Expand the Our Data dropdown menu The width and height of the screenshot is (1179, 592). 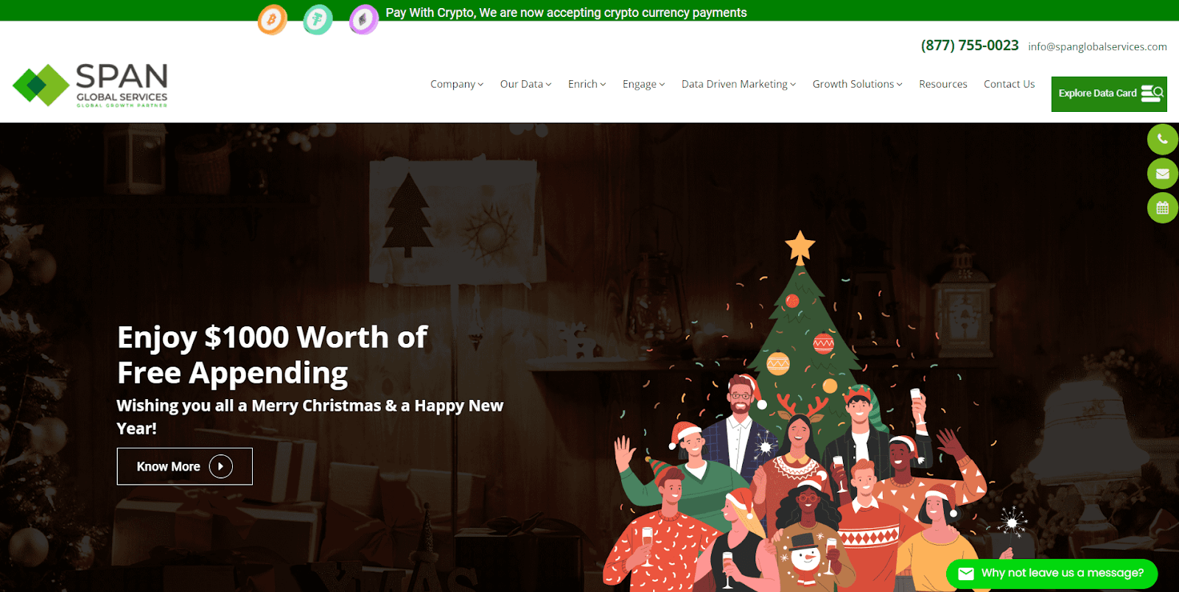(x=525, y=84)
